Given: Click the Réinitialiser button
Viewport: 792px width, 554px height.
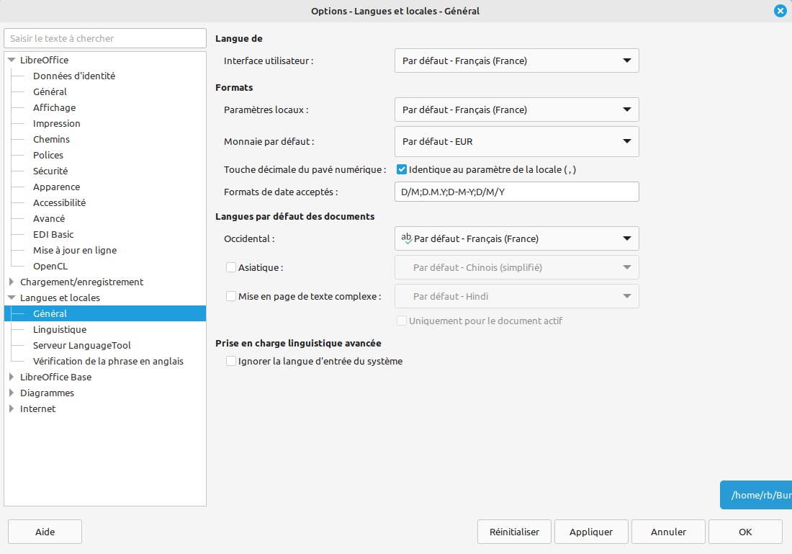Looking at the screenshot, I should click(514, 532).
